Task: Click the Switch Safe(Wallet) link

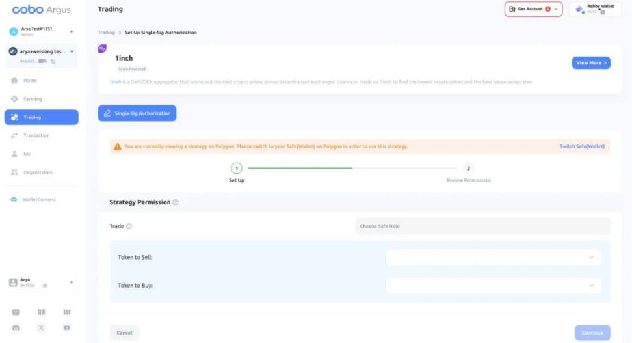Action: [582, 146]
